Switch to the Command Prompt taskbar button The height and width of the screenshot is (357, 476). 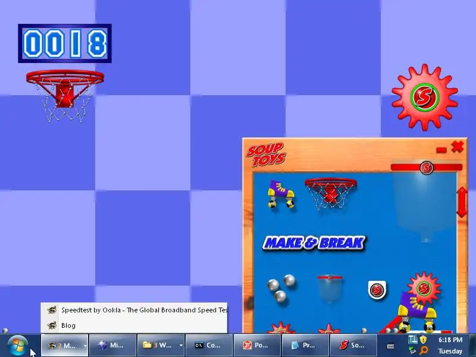pyautogui.click(x=209, y=346)
